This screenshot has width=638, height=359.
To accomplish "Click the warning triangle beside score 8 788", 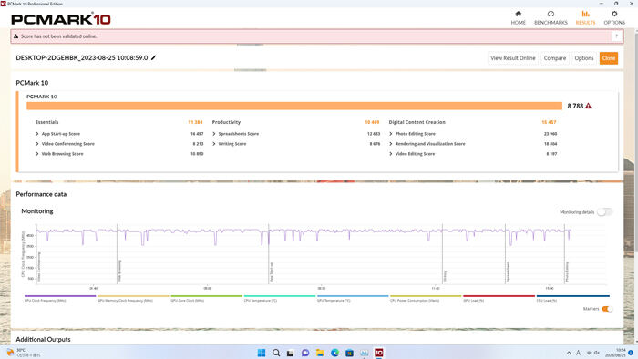I will (589, 106).
